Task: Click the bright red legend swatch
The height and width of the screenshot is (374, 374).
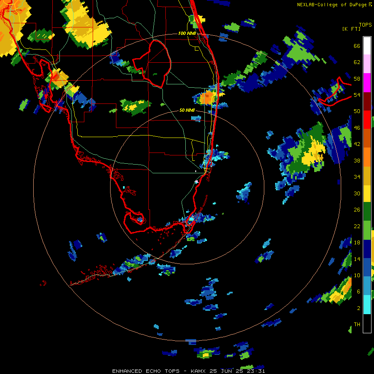Action: (367, 120)
